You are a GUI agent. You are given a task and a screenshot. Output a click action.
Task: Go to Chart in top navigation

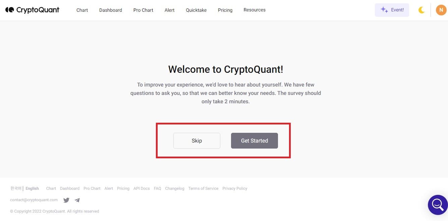pos(82,10)
